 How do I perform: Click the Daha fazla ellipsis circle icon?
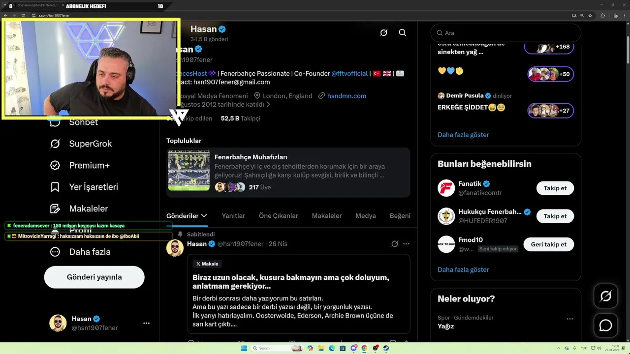tap(55, 252)
